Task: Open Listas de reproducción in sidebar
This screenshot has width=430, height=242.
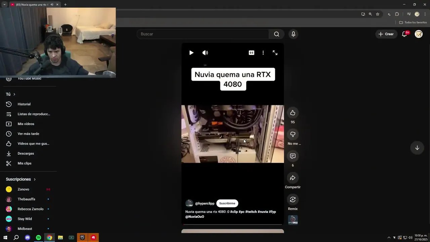Action: (x=29, y=114)
